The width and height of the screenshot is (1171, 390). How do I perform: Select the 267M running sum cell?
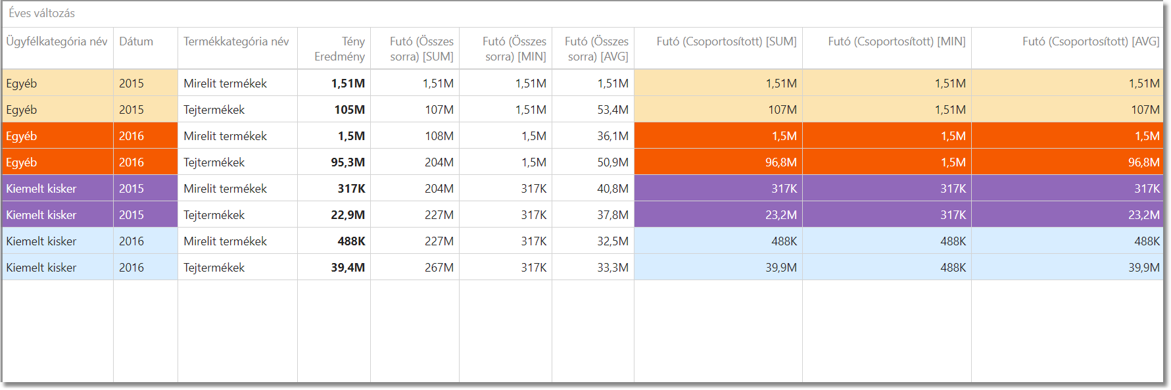click(x=439, y=268)
